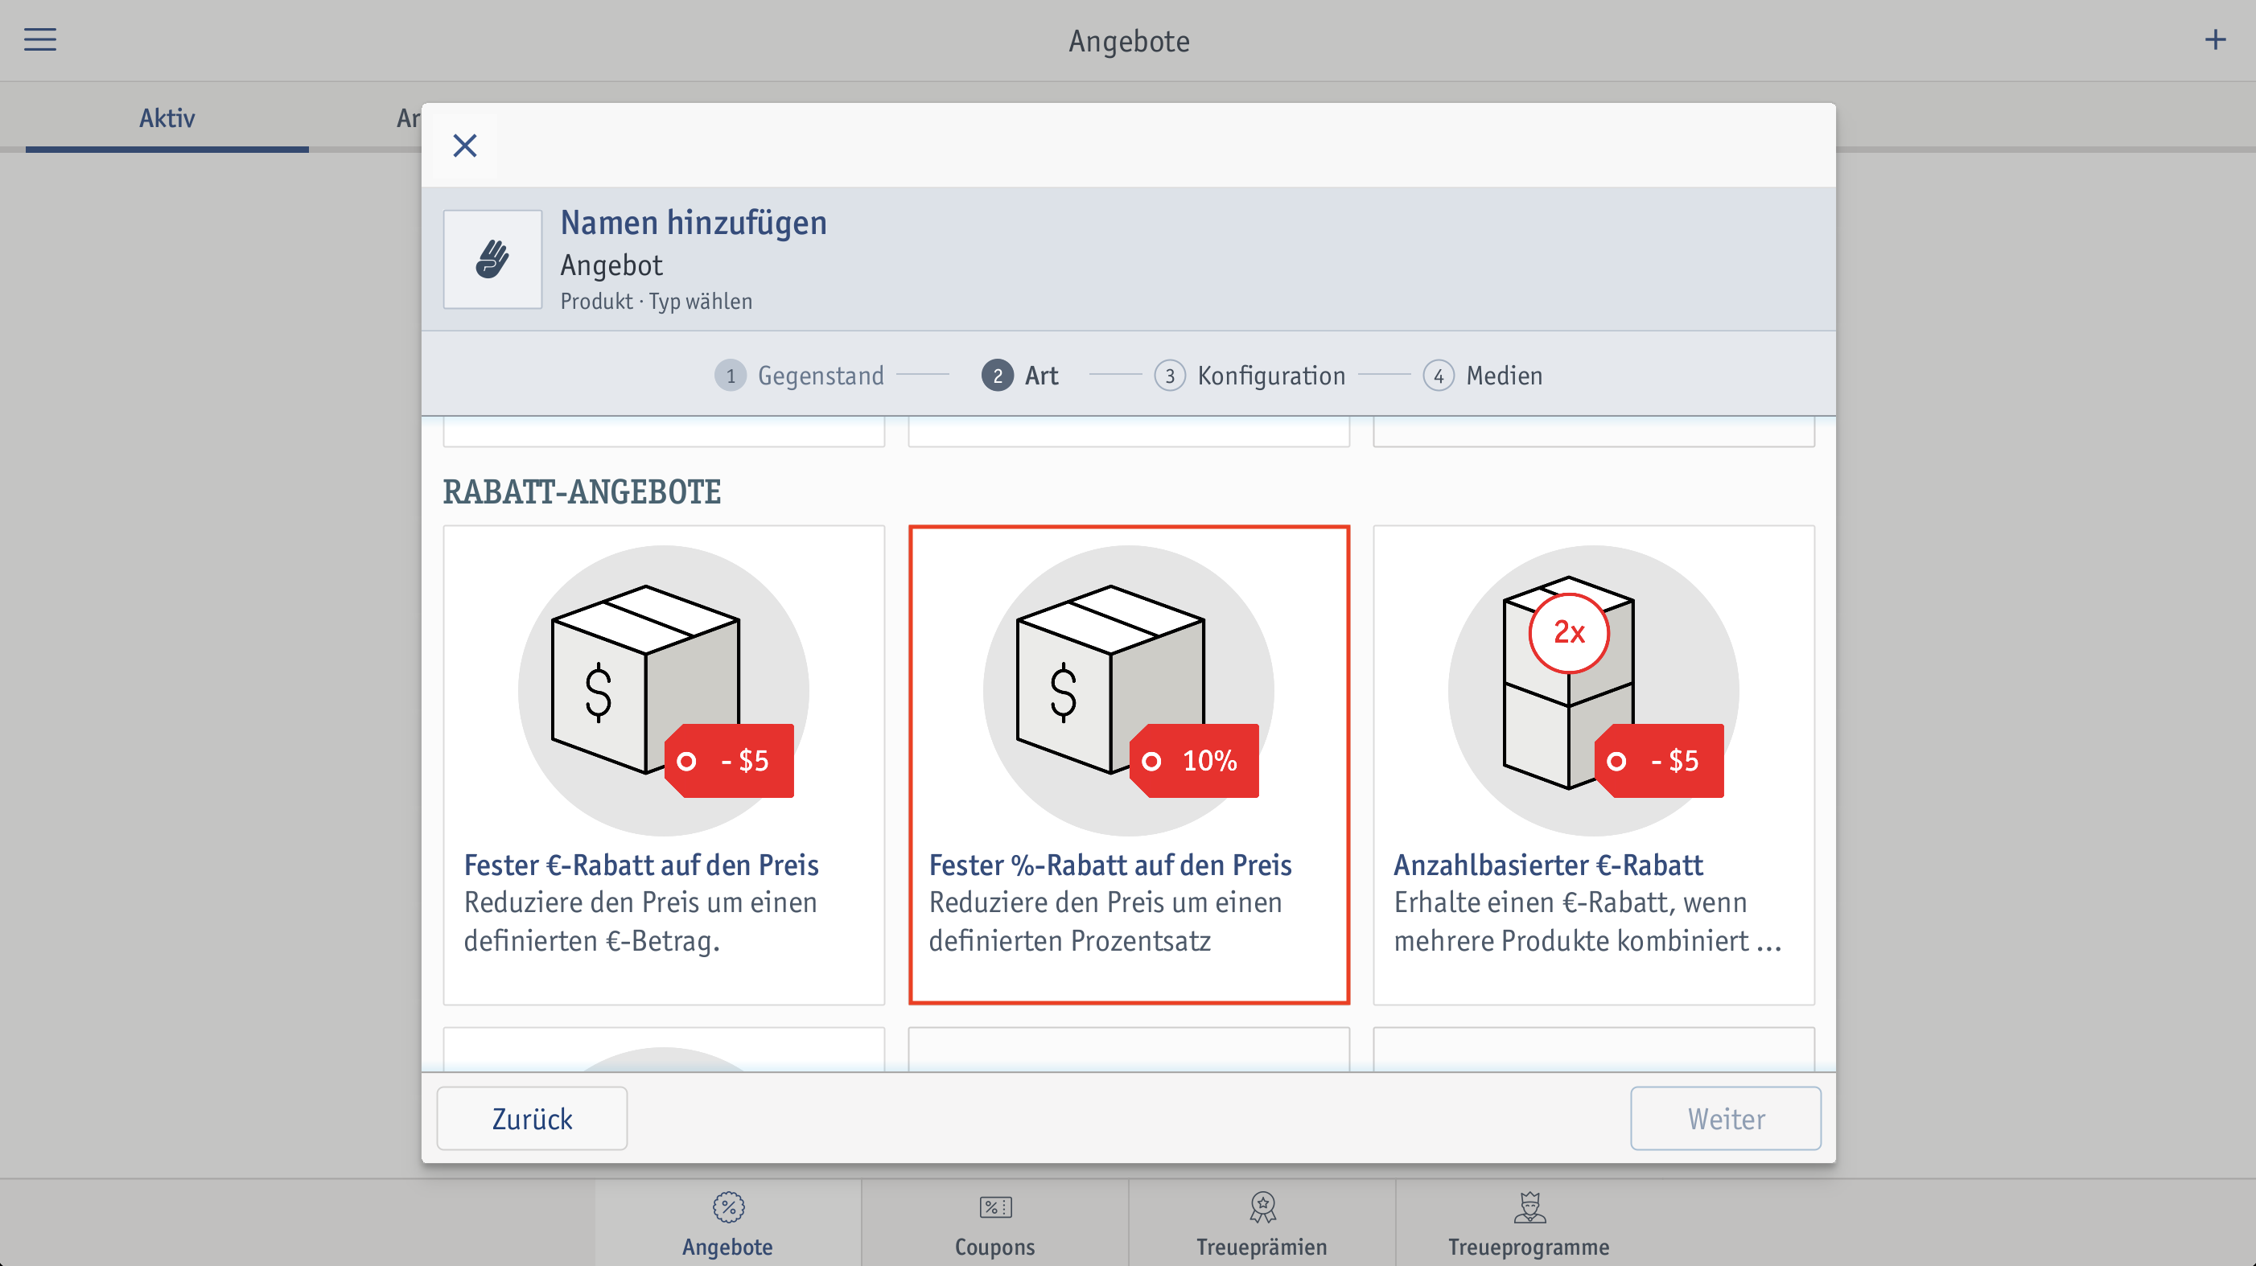Click the Angebote page title in header
2256x1266 pixels.
coord(1129,41)
